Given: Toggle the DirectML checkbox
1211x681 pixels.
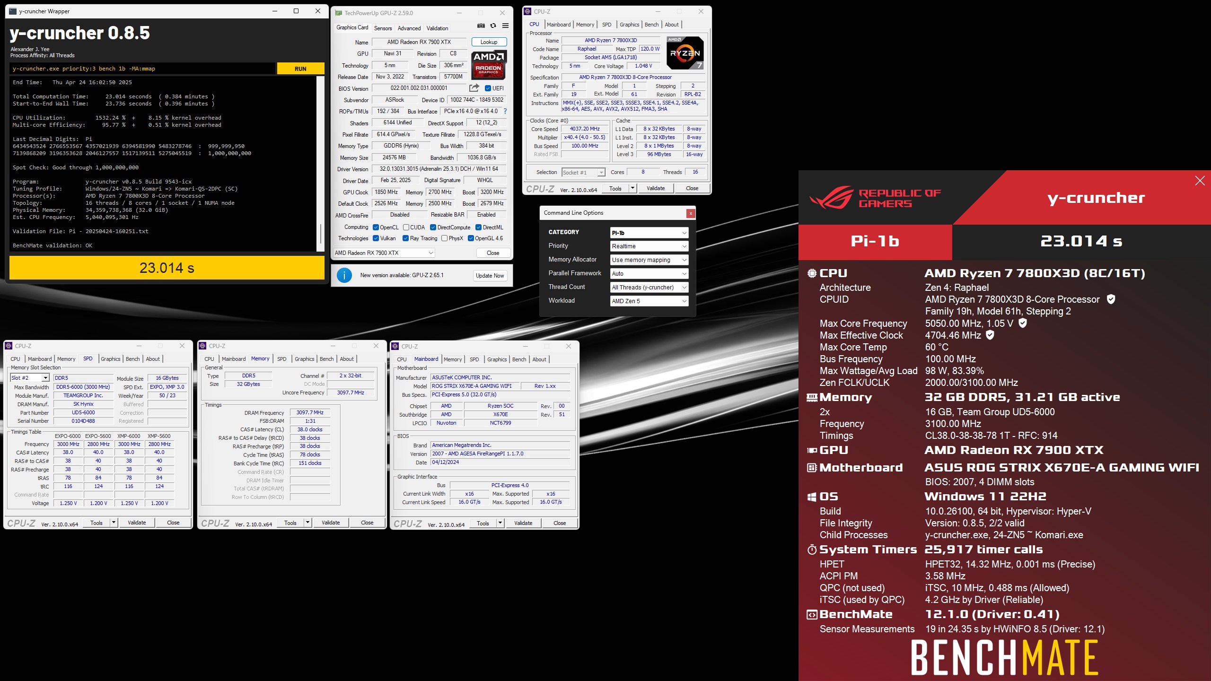Looking at the screenshot, I should [x=478, y=227].
